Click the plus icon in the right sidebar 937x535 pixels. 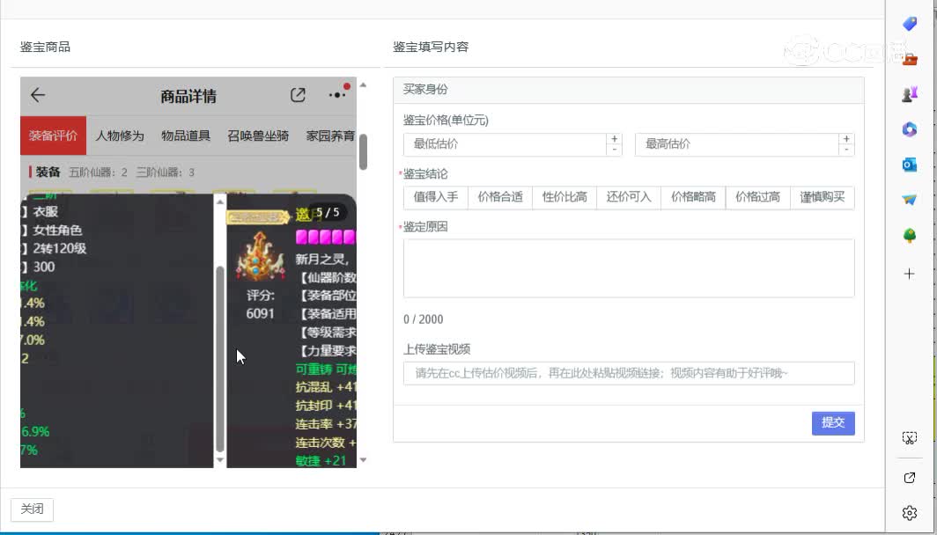pos(910,273)
